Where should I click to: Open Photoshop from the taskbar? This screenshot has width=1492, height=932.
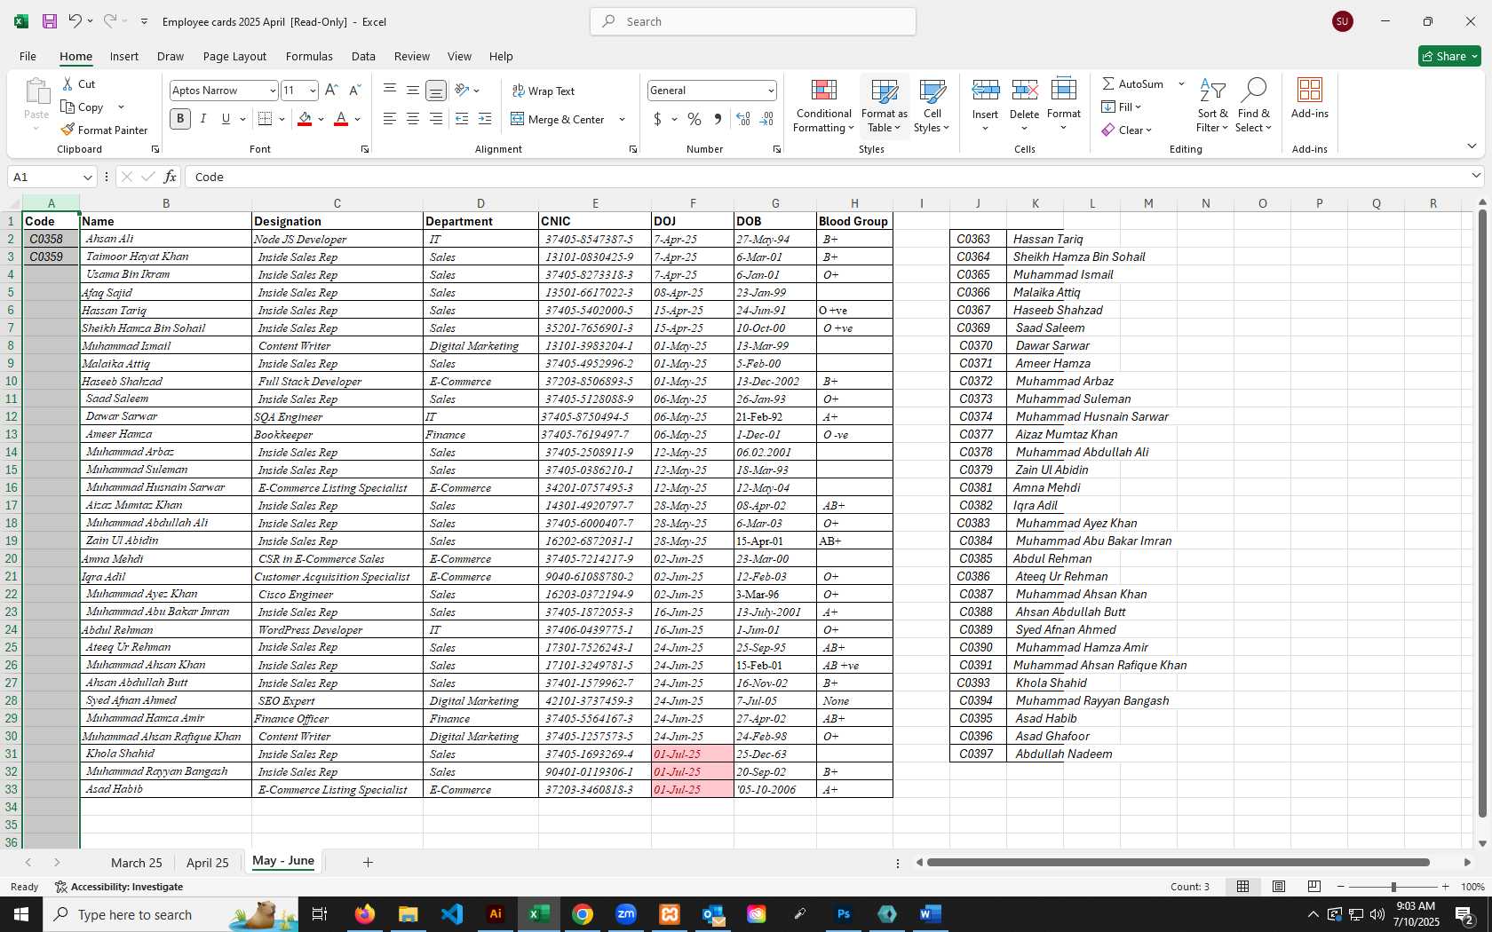click(x=844, y=914)
